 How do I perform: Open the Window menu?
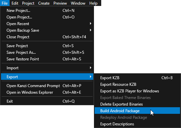(78, 3)
